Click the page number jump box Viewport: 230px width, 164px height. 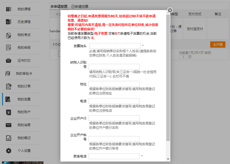(183, 57)
